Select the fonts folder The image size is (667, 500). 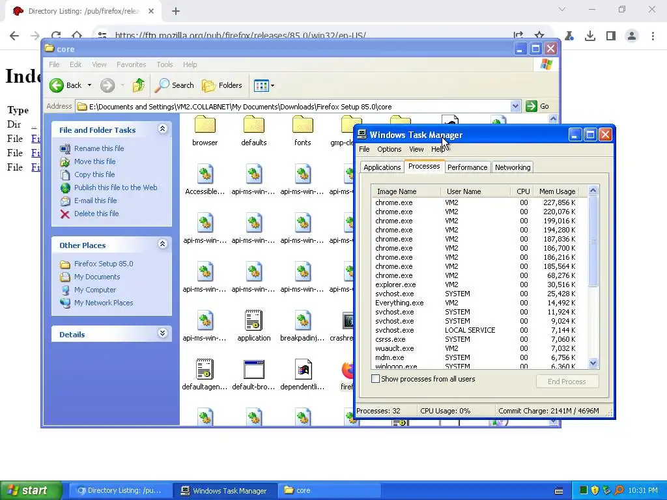pos(302,131)
